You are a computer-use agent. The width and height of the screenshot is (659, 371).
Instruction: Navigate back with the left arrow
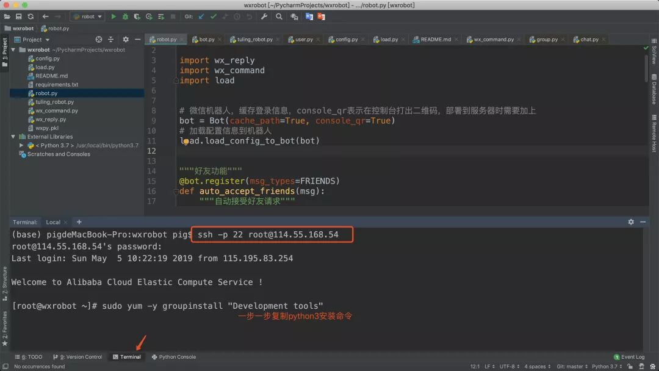45,16
